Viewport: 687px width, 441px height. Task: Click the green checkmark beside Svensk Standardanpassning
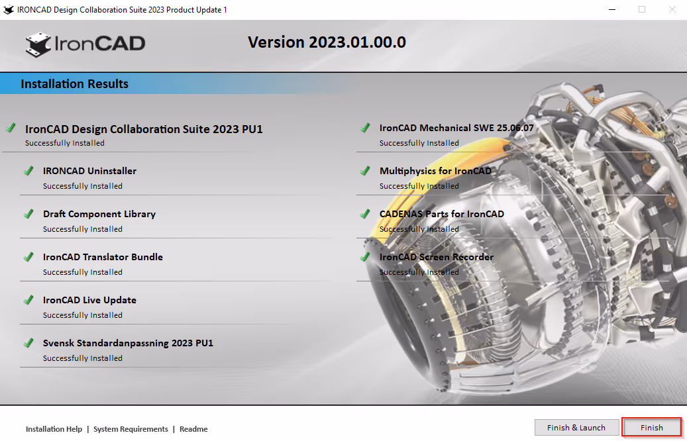click(x=28, y=342)
